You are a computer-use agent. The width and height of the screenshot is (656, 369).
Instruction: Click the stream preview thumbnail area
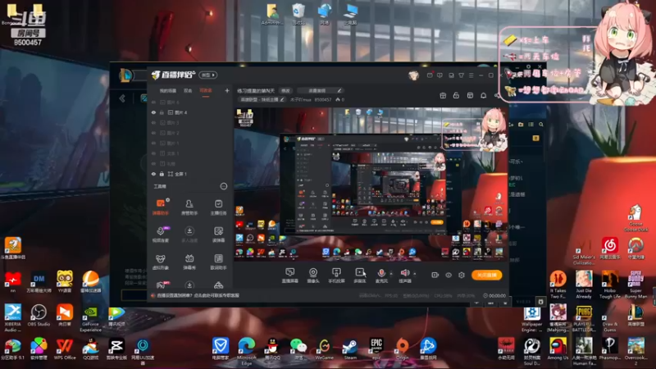pyautogui.click(x=371, y=184)
